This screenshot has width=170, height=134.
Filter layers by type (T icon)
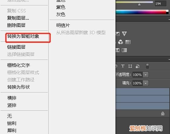(x=123, y=66)
